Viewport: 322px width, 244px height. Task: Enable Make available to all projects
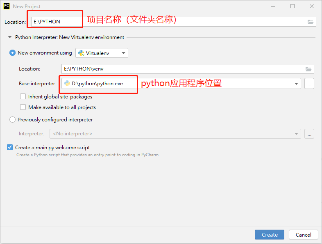point(23,107)
